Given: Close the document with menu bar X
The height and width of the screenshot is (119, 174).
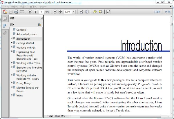Looking at the screenshot, I should coord(171,7).
